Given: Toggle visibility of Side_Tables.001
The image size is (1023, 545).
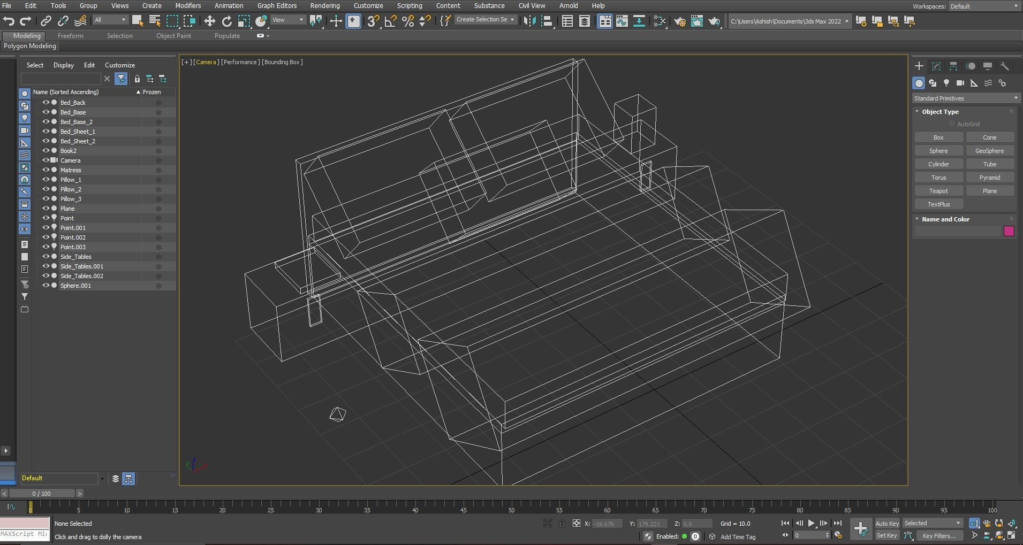Looking at the screenshot, I should coord(46,266).
